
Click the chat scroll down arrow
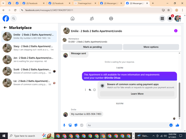[x=179, y=119]
